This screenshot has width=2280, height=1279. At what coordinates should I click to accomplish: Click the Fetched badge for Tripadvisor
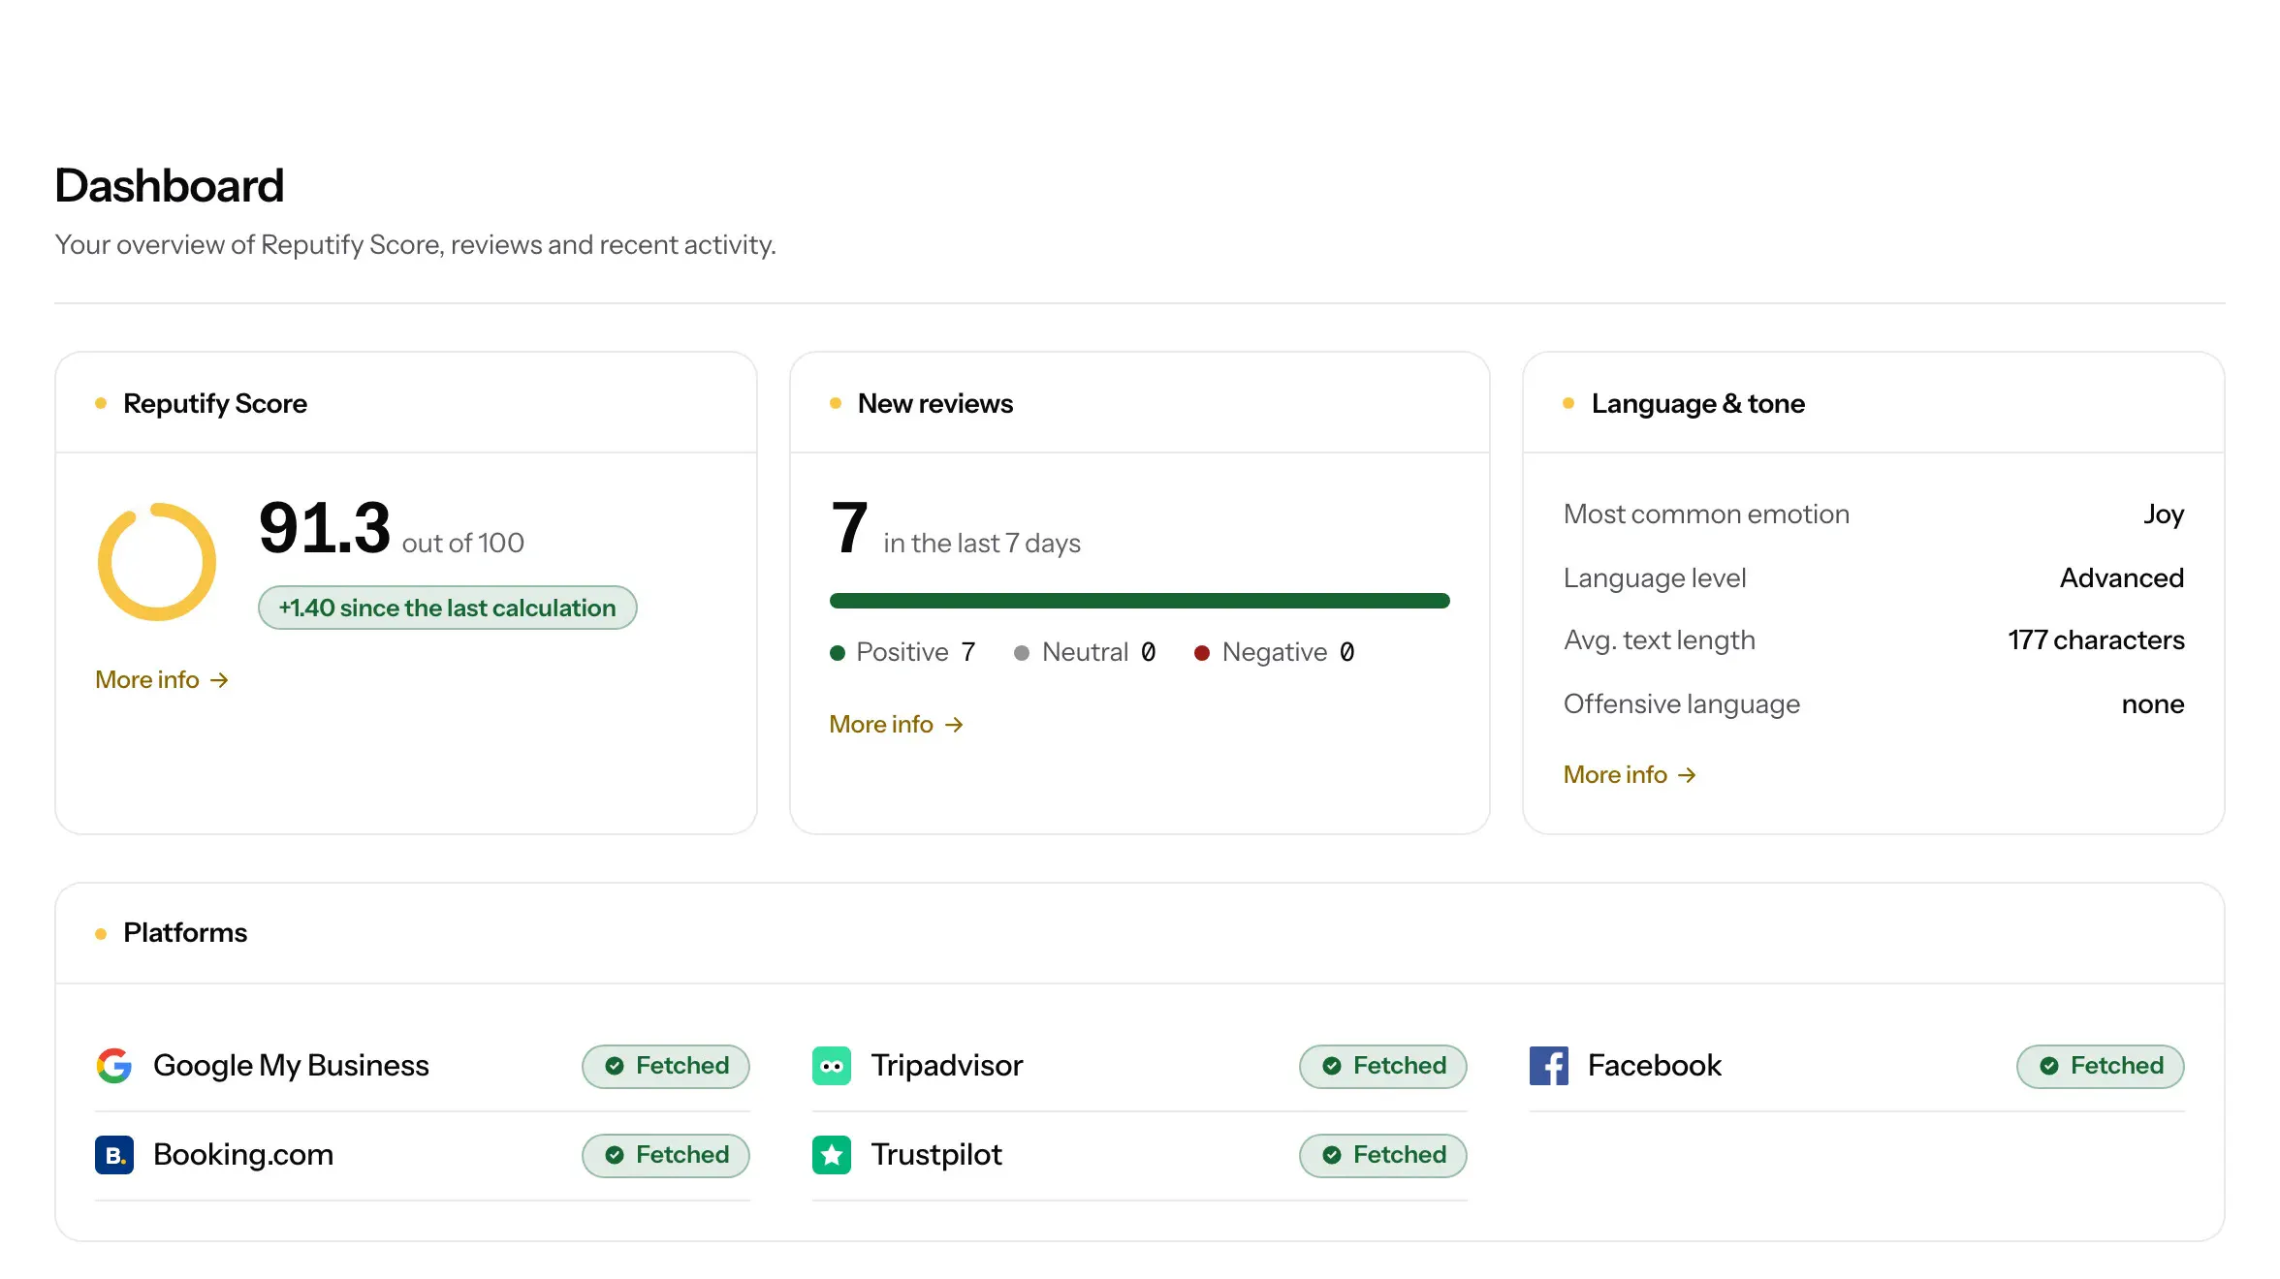pyautogui.click(x=1383, y=1066)
